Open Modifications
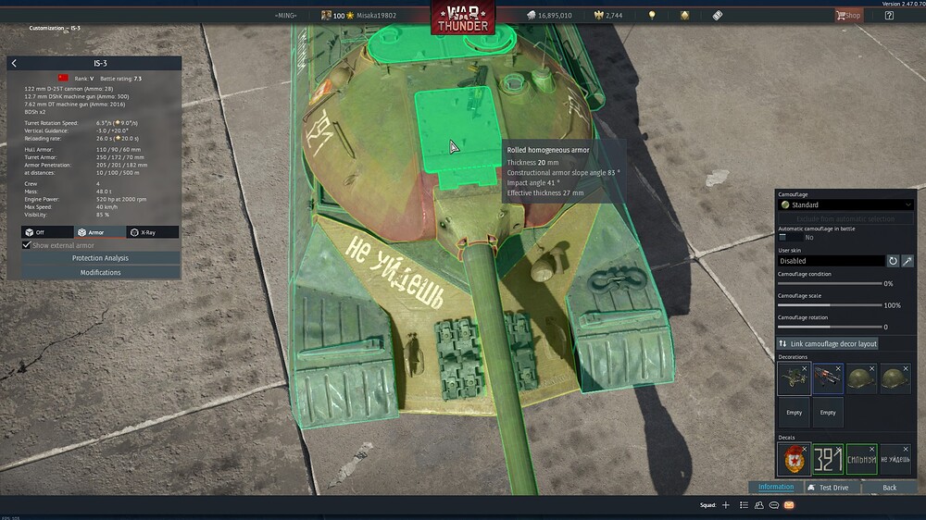Screen dimensions: 926x520 pyautogui.click(x=100, y=272)
